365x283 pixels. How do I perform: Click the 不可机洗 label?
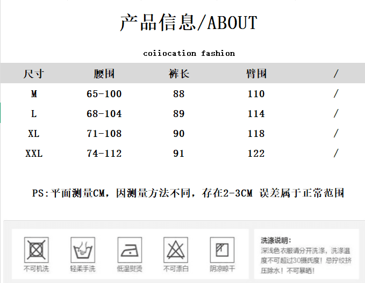click(37, 269)
